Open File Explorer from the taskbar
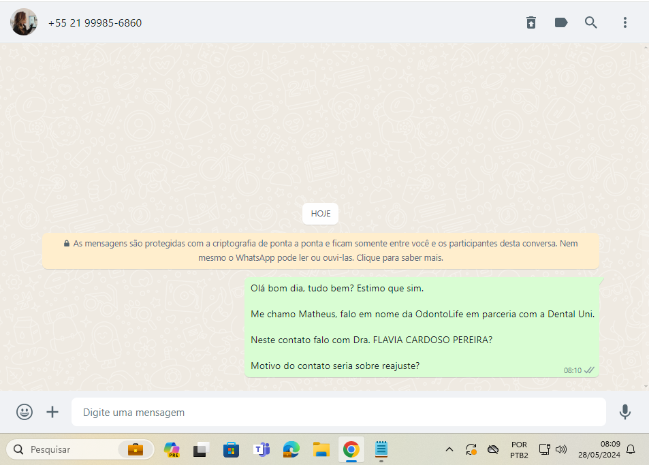Viewport: 649px width, 465px height. [321, 449]
